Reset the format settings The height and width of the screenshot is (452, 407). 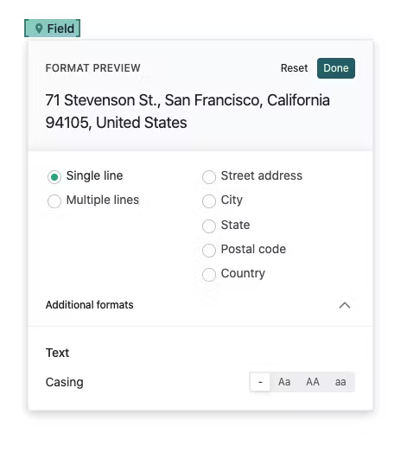tap(294, 68)
